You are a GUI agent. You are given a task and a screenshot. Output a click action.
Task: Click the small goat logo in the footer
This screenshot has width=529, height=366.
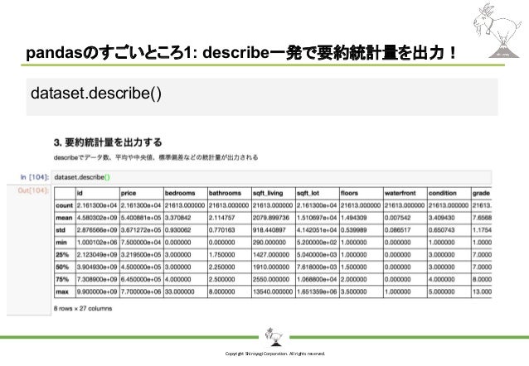coord(274,337)
